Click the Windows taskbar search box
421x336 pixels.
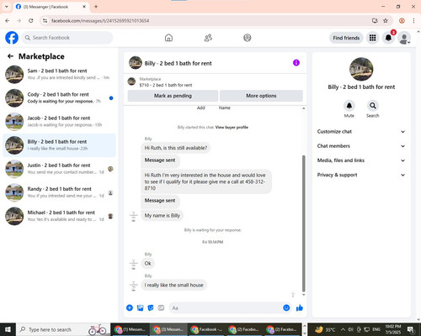(63, 329)
